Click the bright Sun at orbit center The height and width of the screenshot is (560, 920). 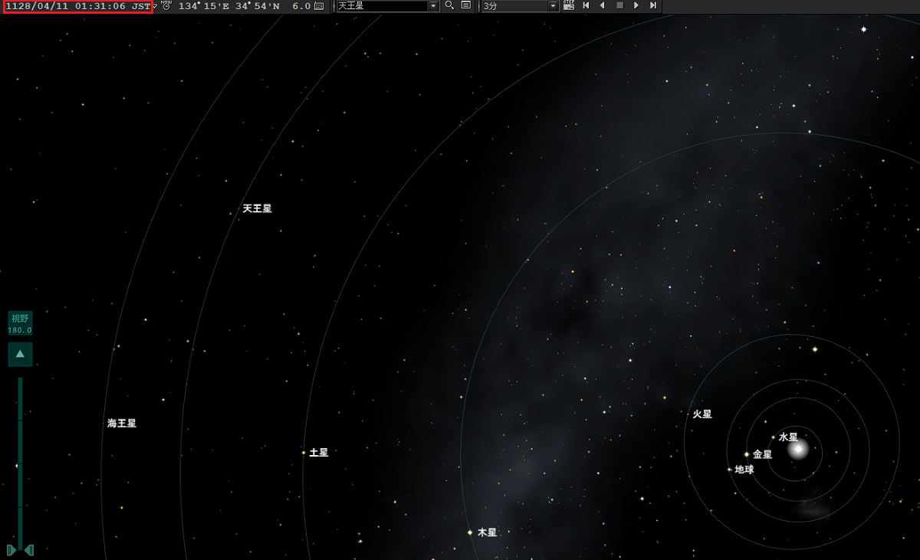pyautogui.click(x=798, y=449)
